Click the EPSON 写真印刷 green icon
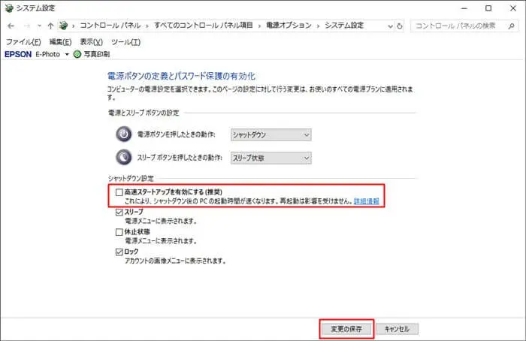526x341 pixels. coord(77,54)
